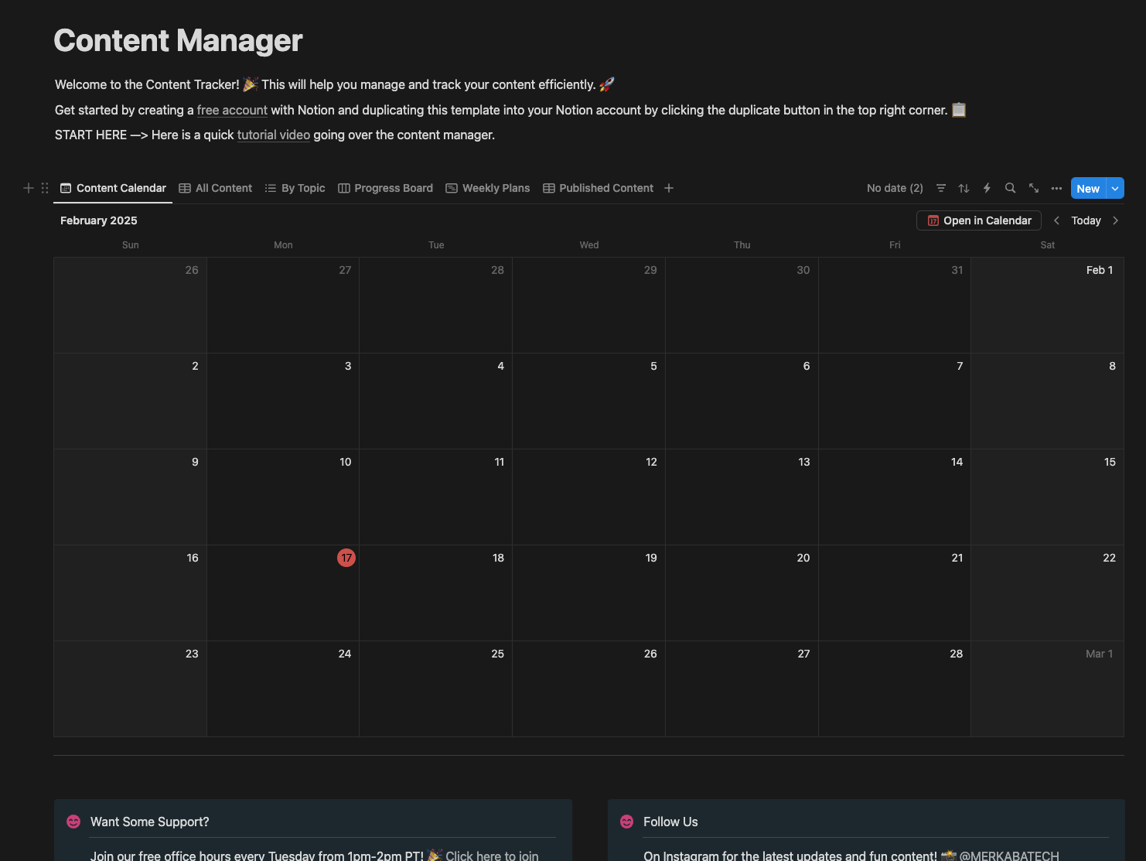This screenshot has height=861, width=1146.
Task: Click the Mar 1 calendar cell
Action: pyautogui.click(x=1047, y=688)
